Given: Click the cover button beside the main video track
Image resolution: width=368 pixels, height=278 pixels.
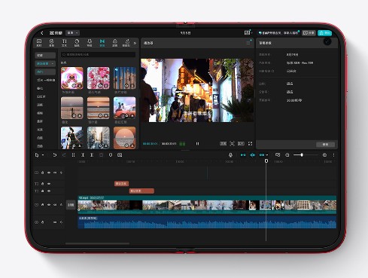Looking at the screenshot, I should point(71,205).
